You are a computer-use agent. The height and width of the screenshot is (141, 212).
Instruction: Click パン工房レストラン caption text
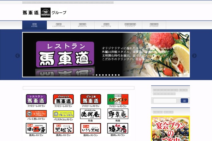(x=36, y=119)
